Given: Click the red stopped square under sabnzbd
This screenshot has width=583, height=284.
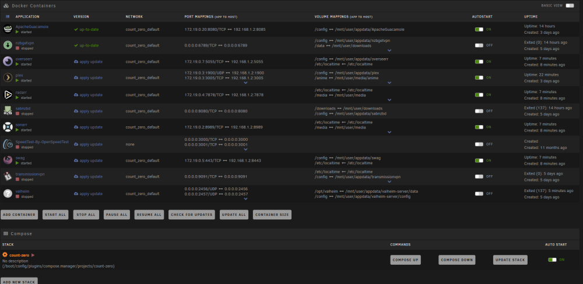Looking at the screenshot, I should [x=17, y=113].
